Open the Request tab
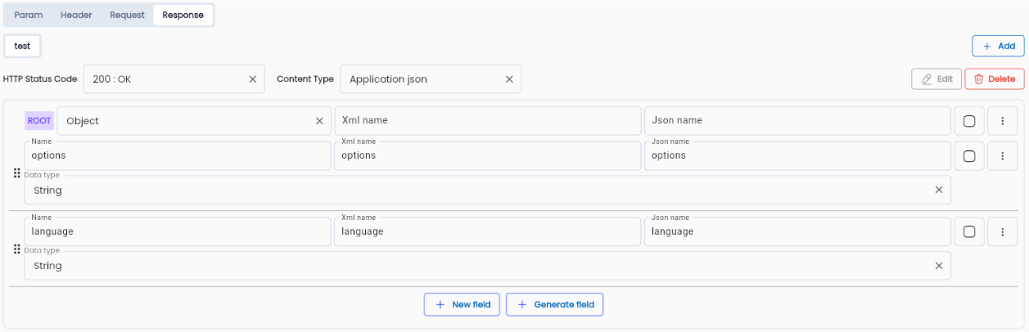1029x332 pixels. 127,15
